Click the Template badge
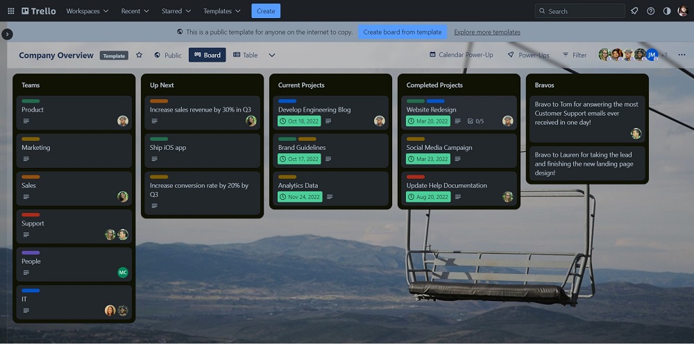The height and width of the screenshot is (344, 694). point(115,55)
